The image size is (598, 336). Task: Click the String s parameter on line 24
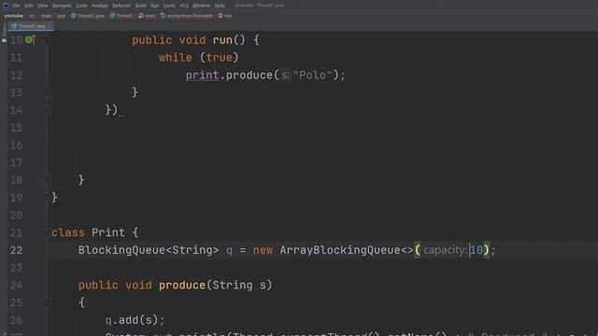pos(239,285)
